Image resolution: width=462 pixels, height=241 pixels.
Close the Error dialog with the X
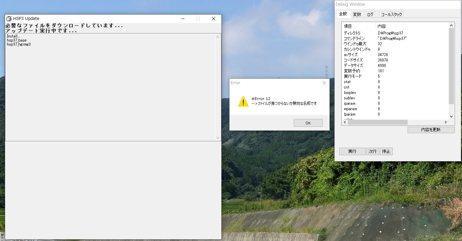[x=324, y=83]
